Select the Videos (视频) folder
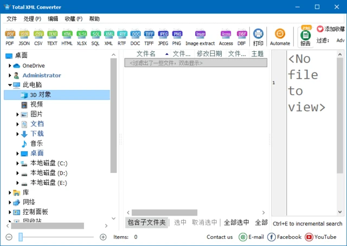Viewport: 347px width, 246px height. click(36, 104)
